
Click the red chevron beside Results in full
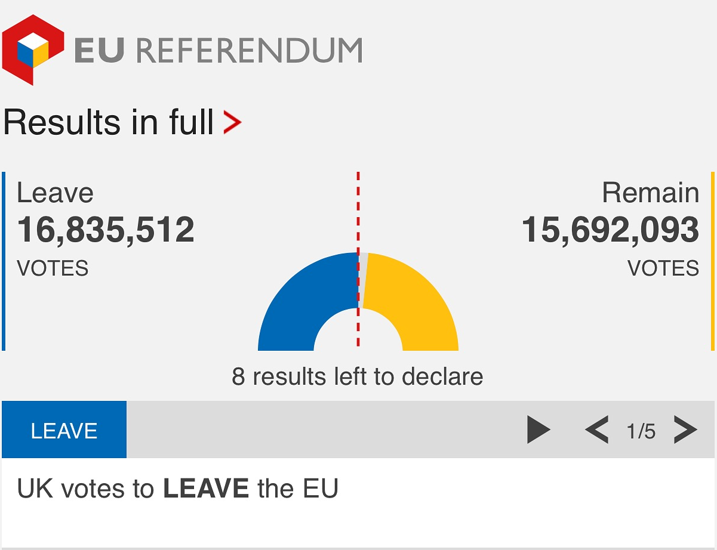pos(232,122)
